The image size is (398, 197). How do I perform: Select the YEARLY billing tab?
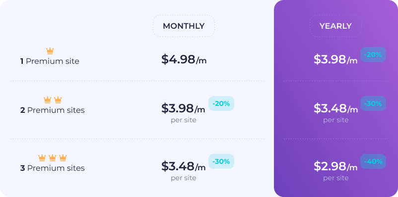[x=335, y=26]
